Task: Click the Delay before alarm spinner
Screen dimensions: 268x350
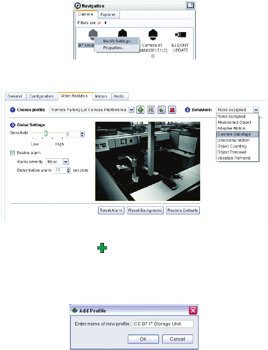Action: (69, 170)
